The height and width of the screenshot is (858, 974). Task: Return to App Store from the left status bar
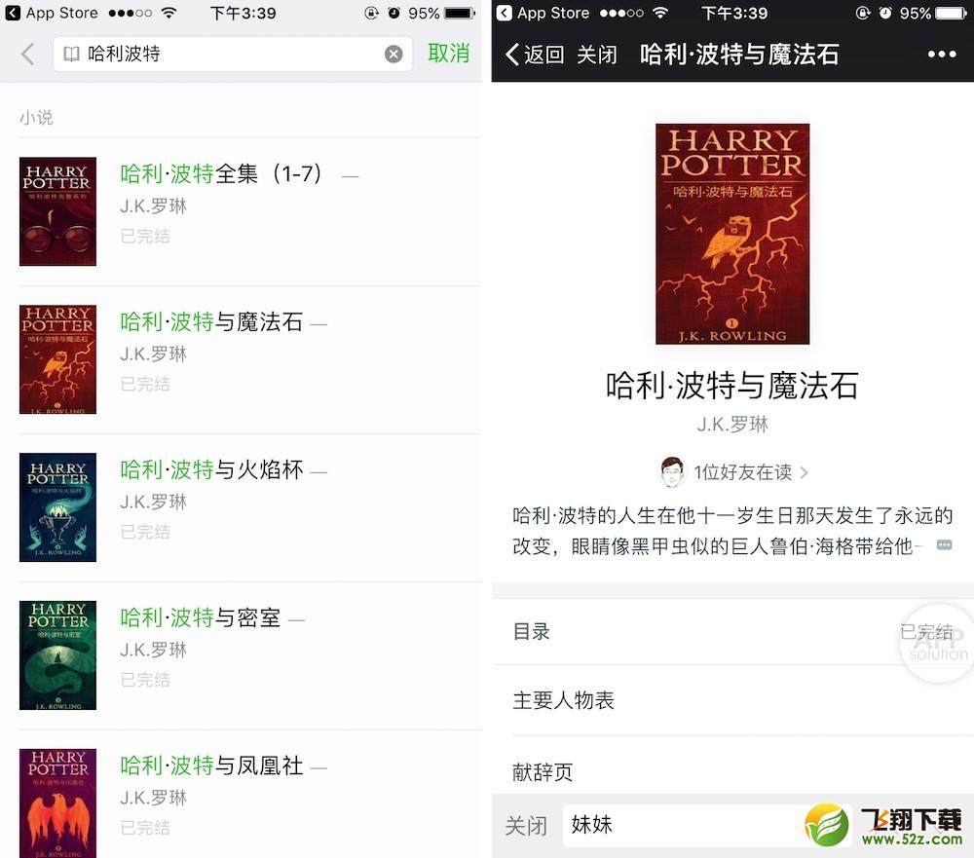pyautogui.click(x=53, y=13)
